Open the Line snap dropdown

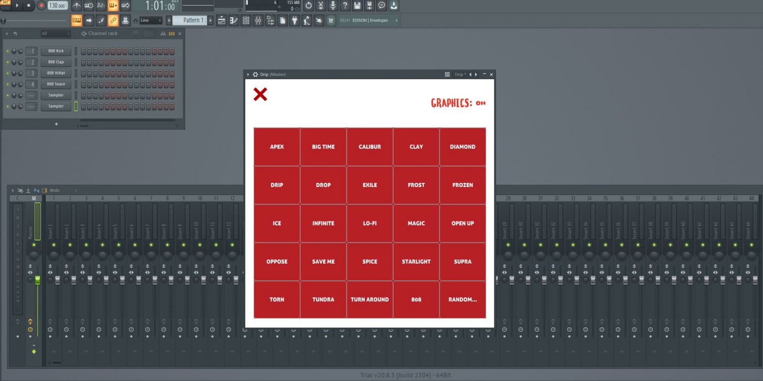coord(150,20)
